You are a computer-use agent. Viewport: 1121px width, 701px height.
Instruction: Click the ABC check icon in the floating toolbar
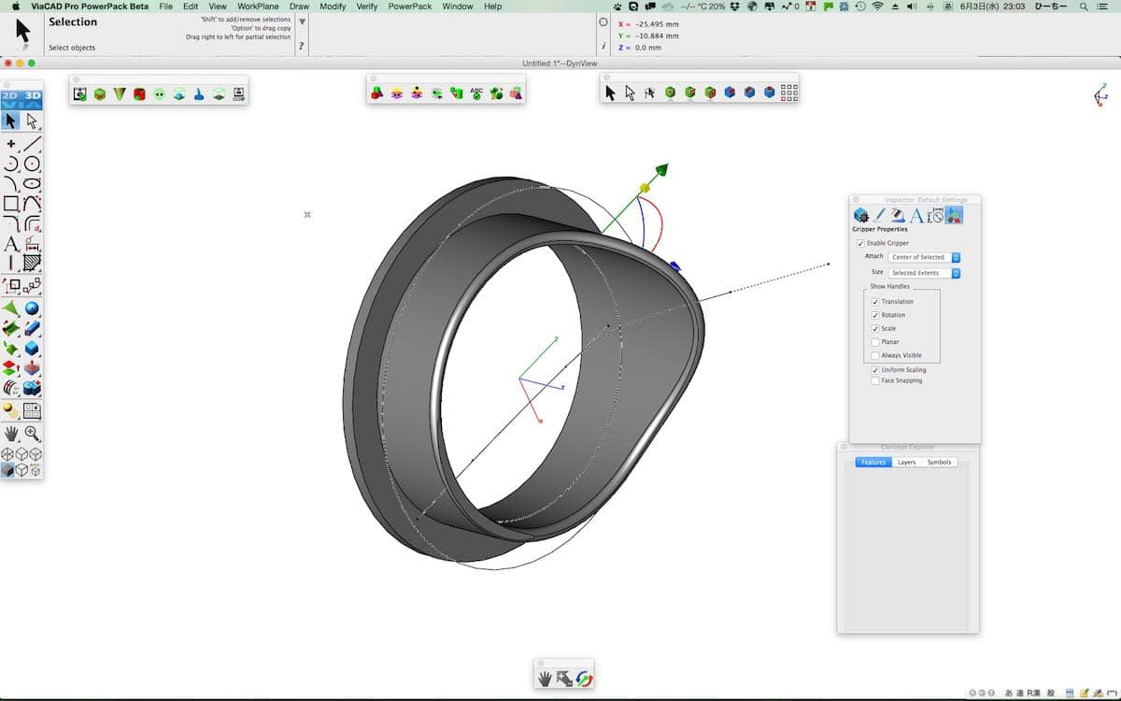(476, 93)
